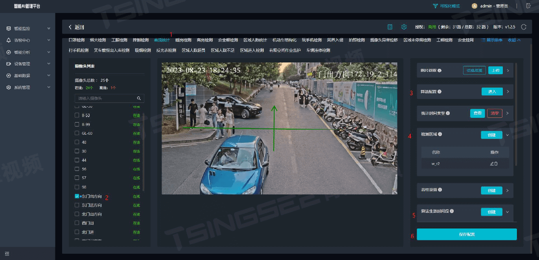Click the 切换底图 button
Screen dimensions: 539x260
point(474,71)
